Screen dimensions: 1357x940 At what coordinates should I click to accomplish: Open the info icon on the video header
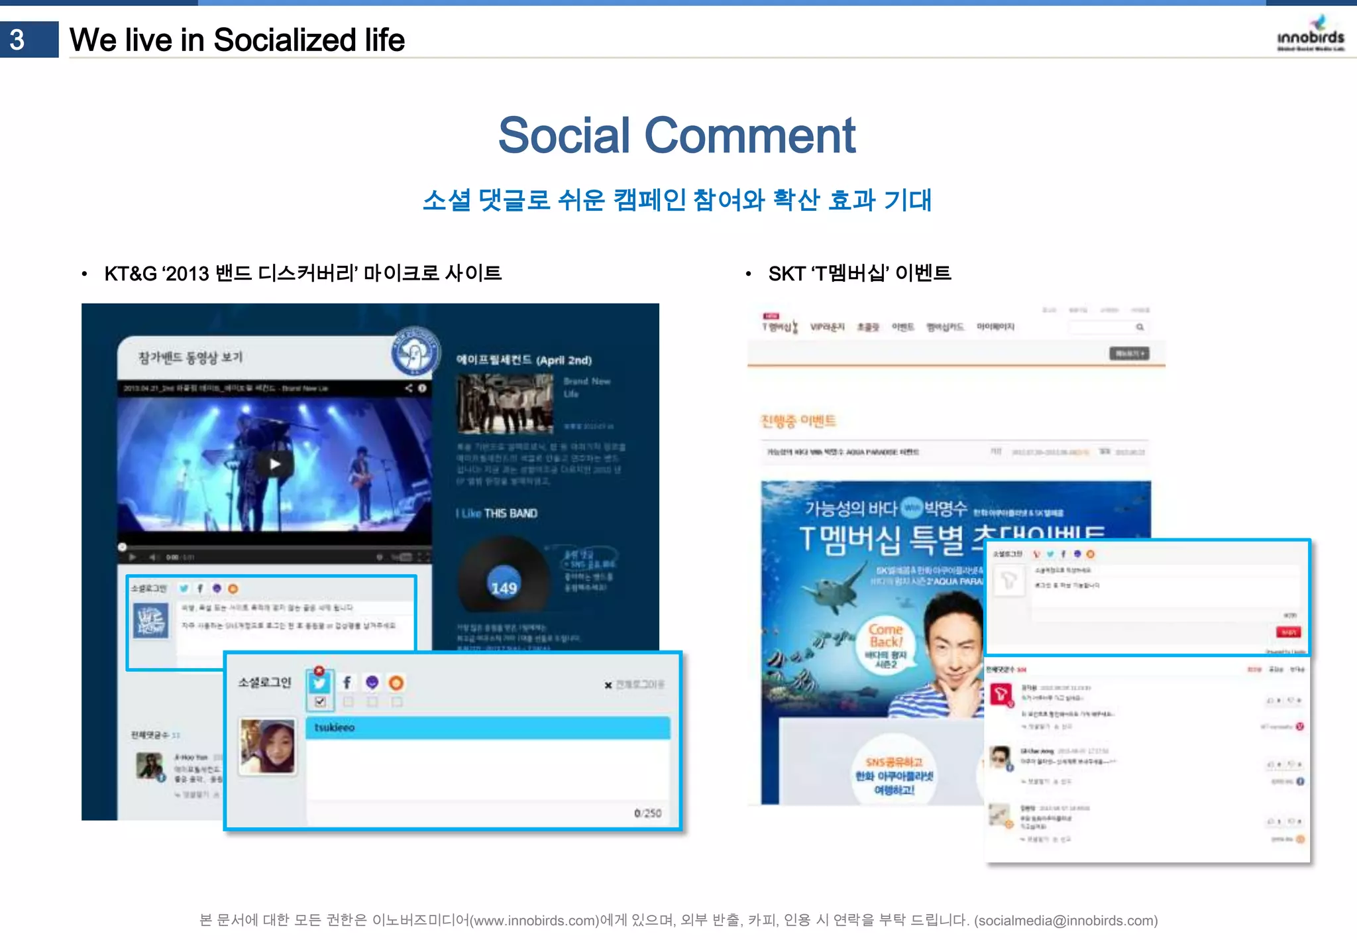tap(422, 388)
